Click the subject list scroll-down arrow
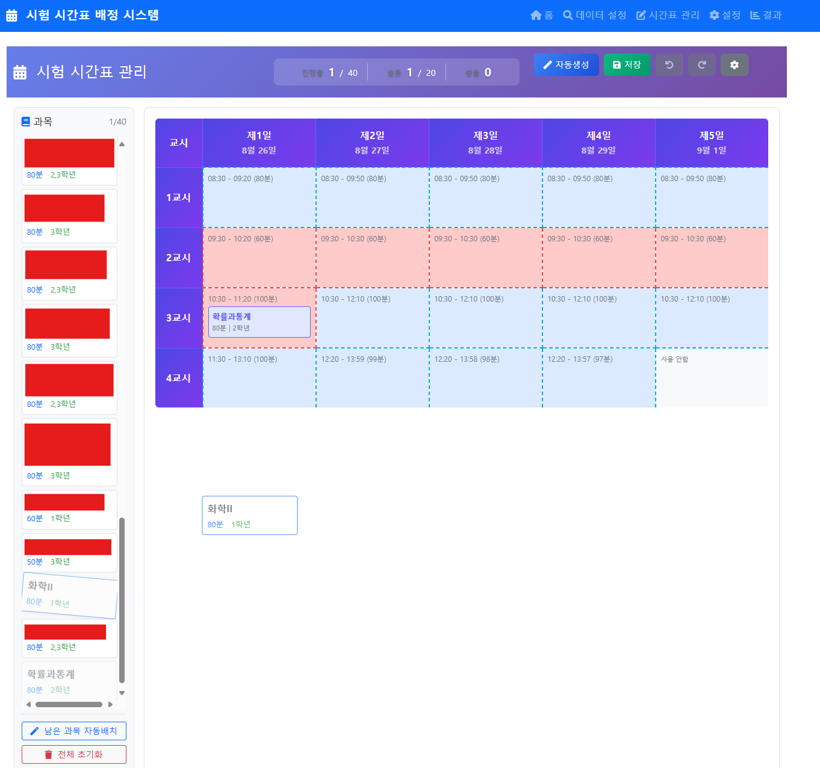This screenshot has width=820, height=768. (122, 693)
